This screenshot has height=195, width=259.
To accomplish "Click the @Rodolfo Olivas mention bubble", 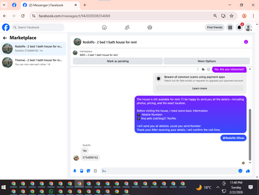I will [x=233, y=138].
